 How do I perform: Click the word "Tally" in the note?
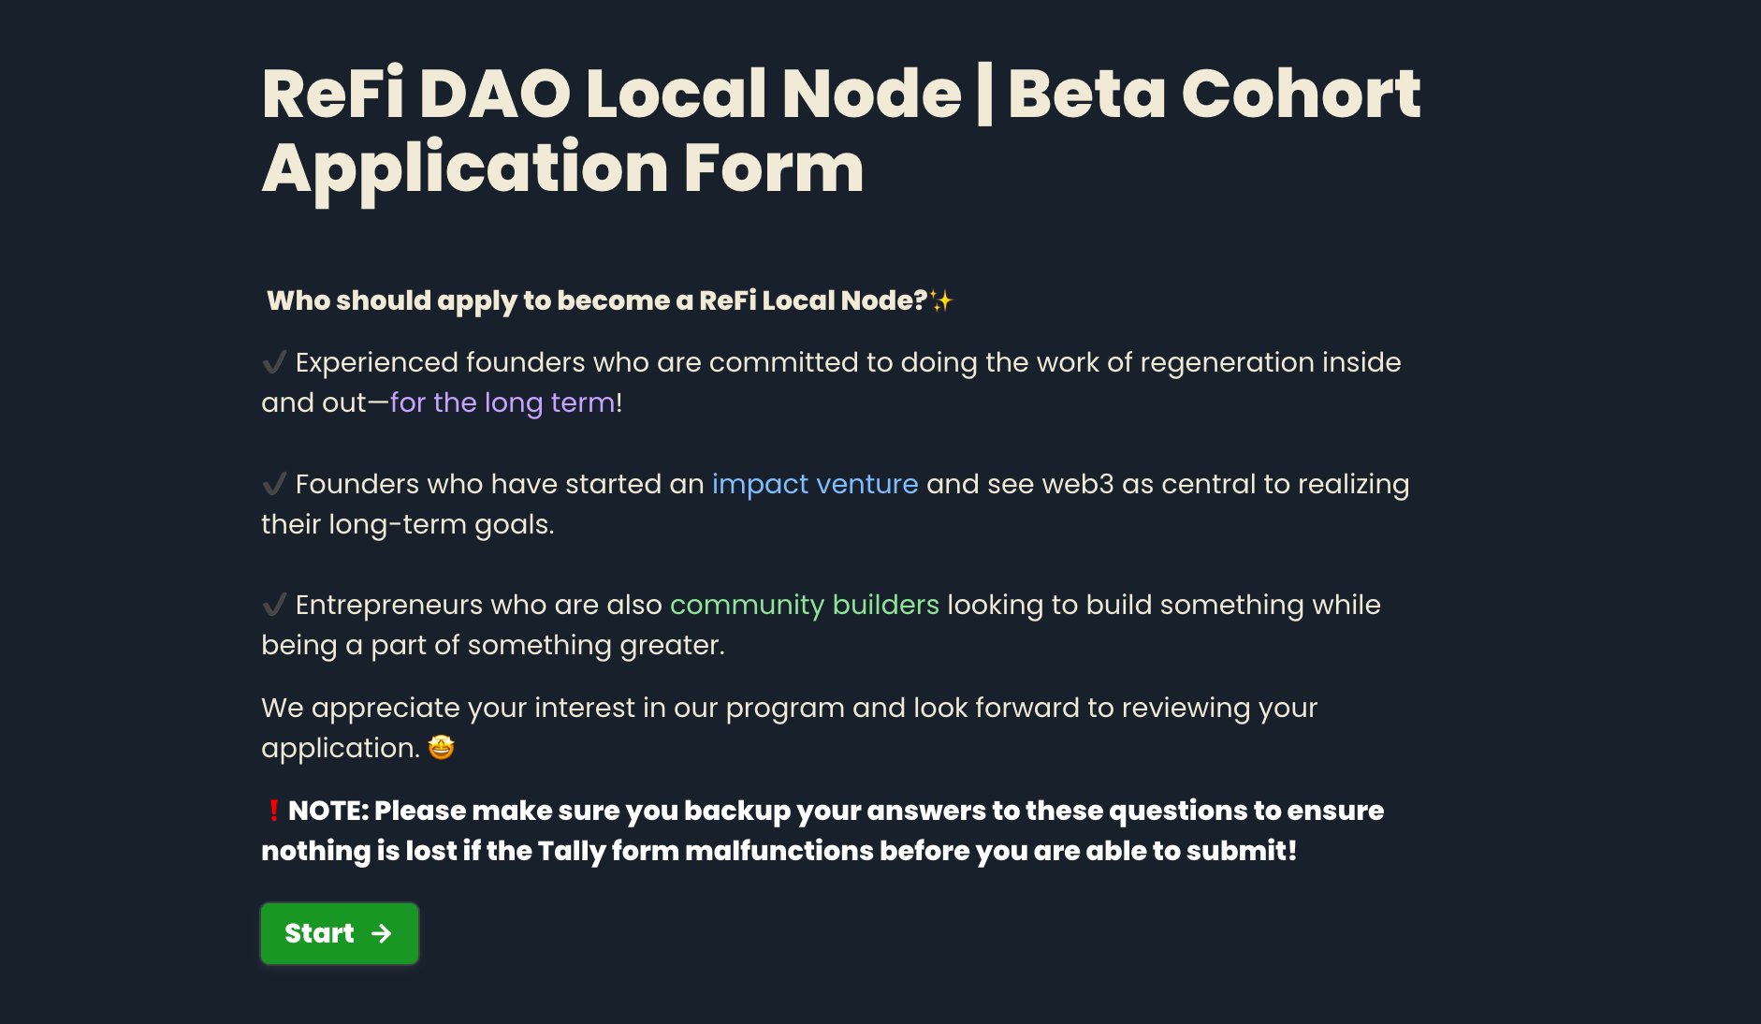tap(571, 851)
